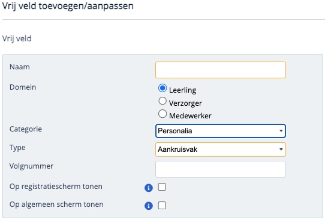Tick the 'Op algemeen scherm tonen' checkbox
325x220 pixels.
(x=162, y=205)
